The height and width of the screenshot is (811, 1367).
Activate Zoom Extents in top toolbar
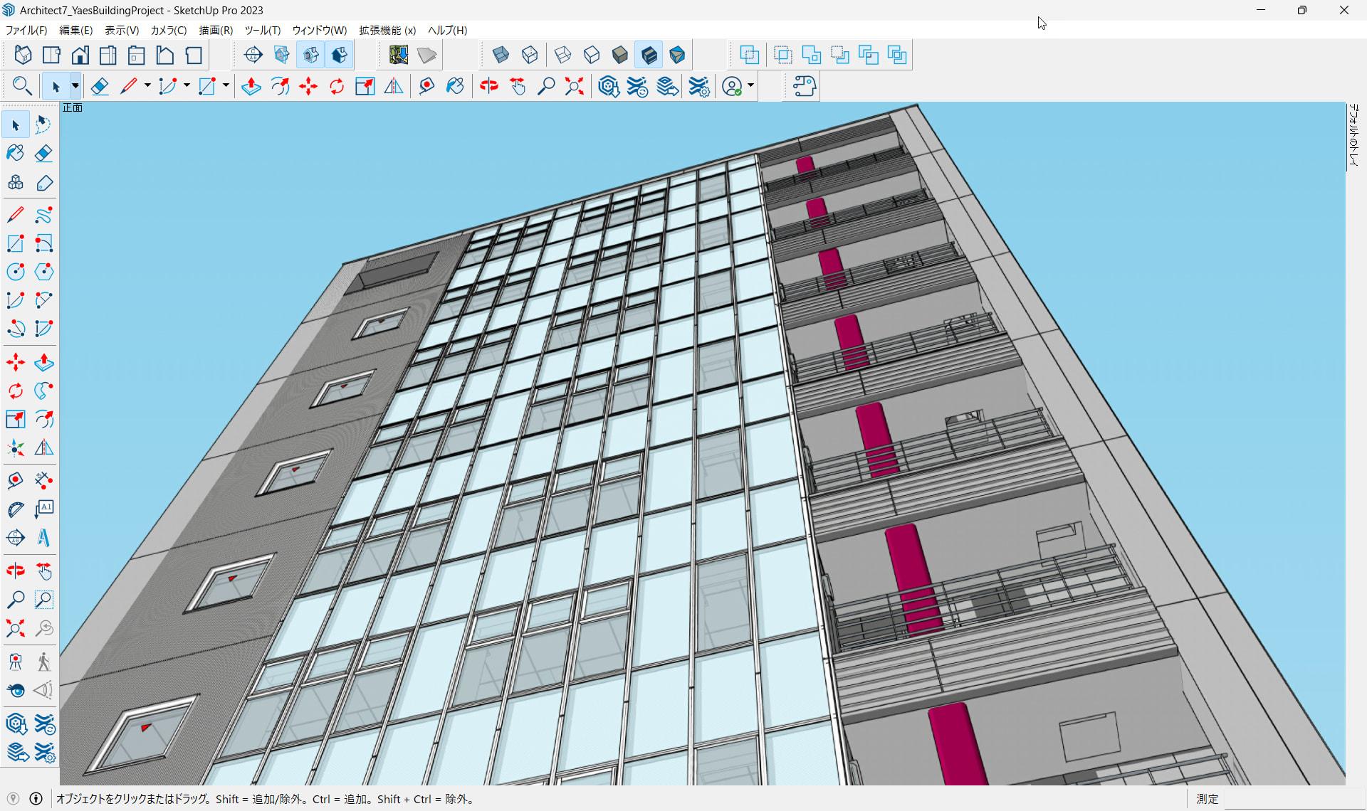(x=574, y=87)
